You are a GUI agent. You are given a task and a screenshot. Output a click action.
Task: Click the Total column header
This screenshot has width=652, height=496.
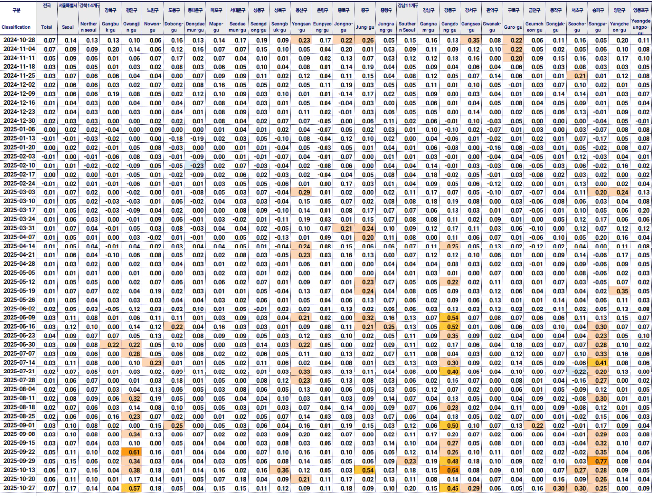46,27
